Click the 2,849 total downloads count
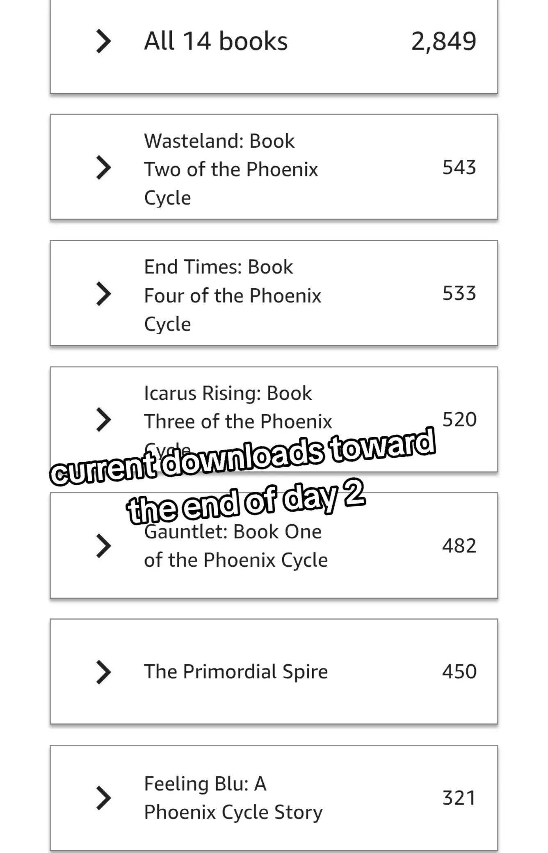The width and height of the screenshot is (548, 853). pos(443,41)
